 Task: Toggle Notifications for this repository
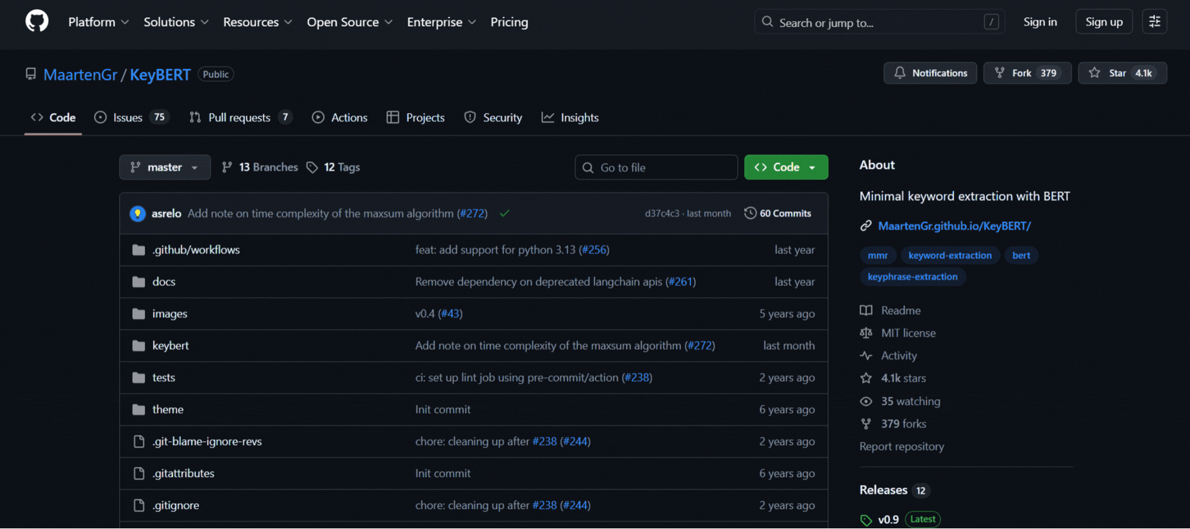click(x=930, y=73)
